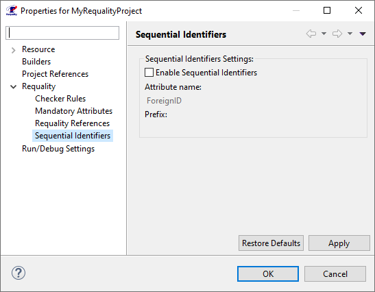375x292 pixels.
Task: Collapse the Requality tree node
Action: click(x=14, y=86)
